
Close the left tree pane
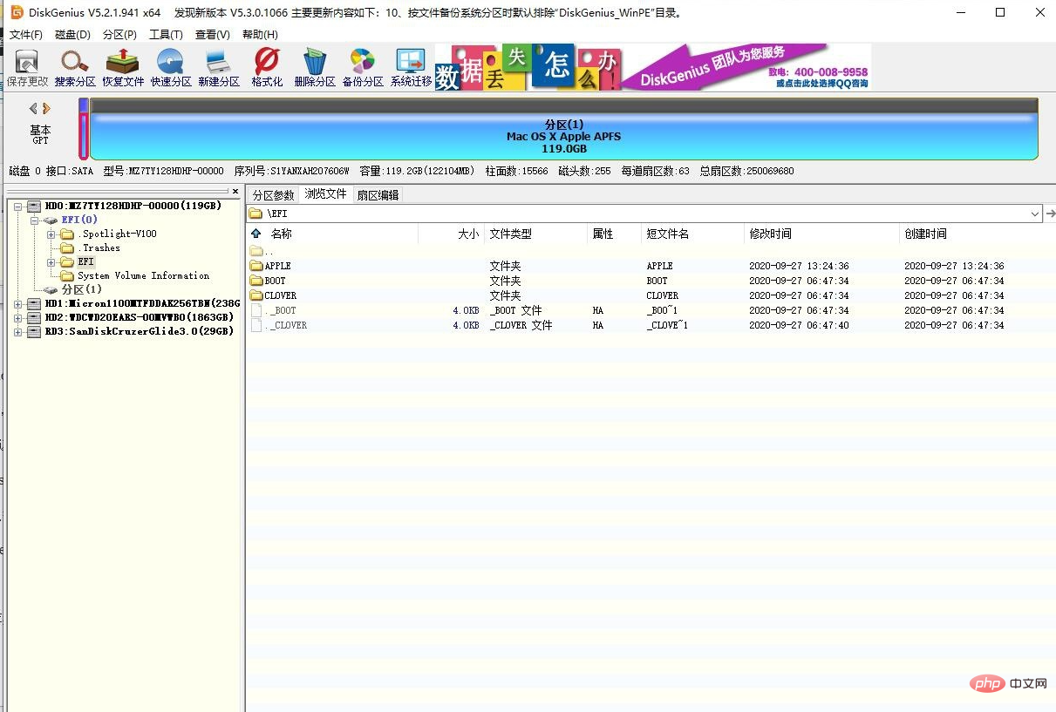coord(235,191)
